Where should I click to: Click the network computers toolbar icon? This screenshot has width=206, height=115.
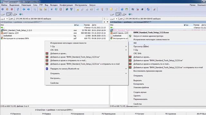pyautogui.click(x=71, y=9)
